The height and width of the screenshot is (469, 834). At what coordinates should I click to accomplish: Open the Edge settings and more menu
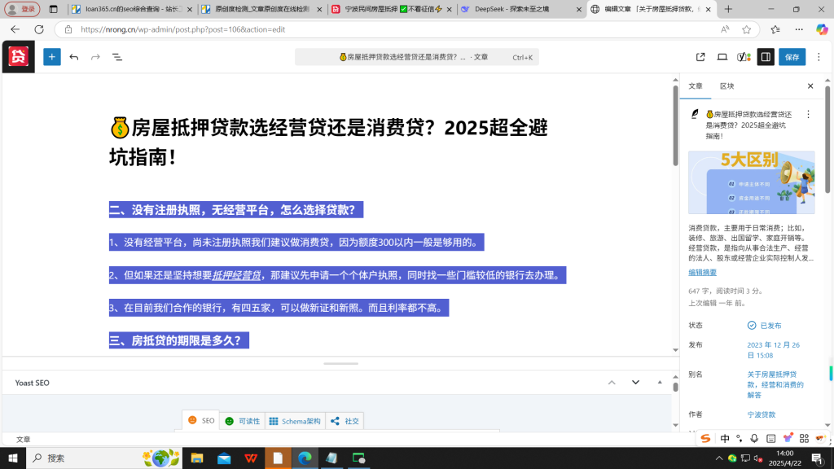pos(799,29)
